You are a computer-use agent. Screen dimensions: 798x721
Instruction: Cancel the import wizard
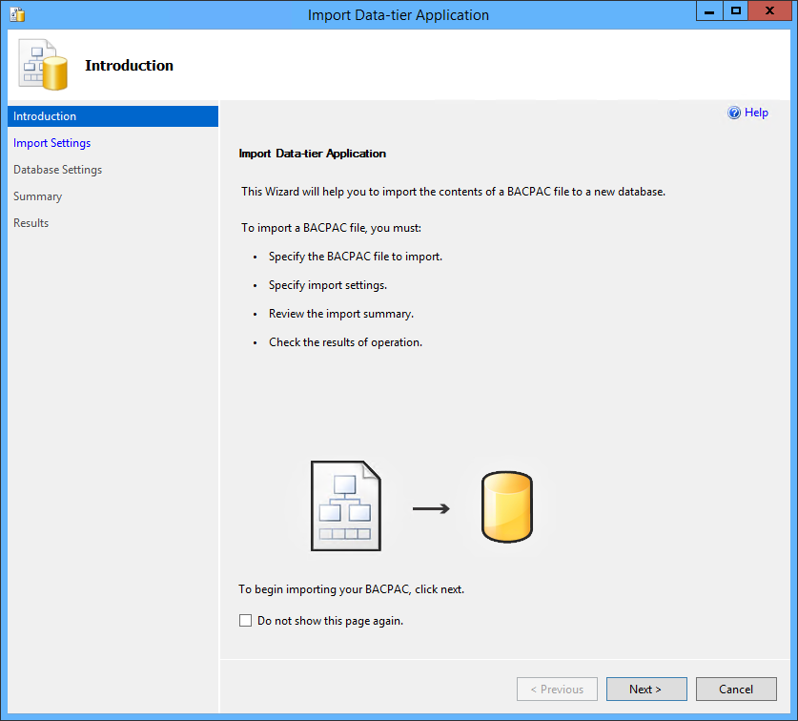(x=736, y=689)
